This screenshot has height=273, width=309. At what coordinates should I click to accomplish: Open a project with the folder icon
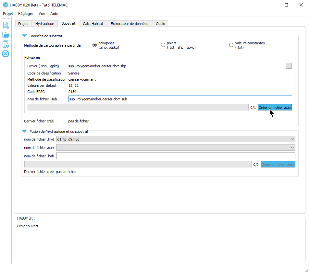(x=6, y=35)
